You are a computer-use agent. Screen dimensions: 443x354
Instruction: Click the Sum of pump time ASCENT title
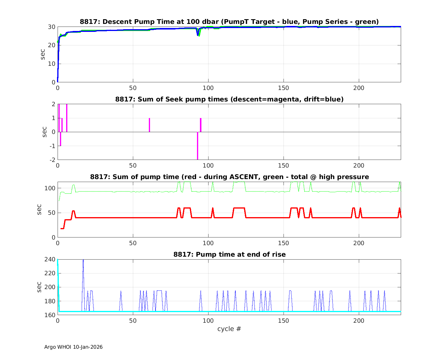click(229, 177)
